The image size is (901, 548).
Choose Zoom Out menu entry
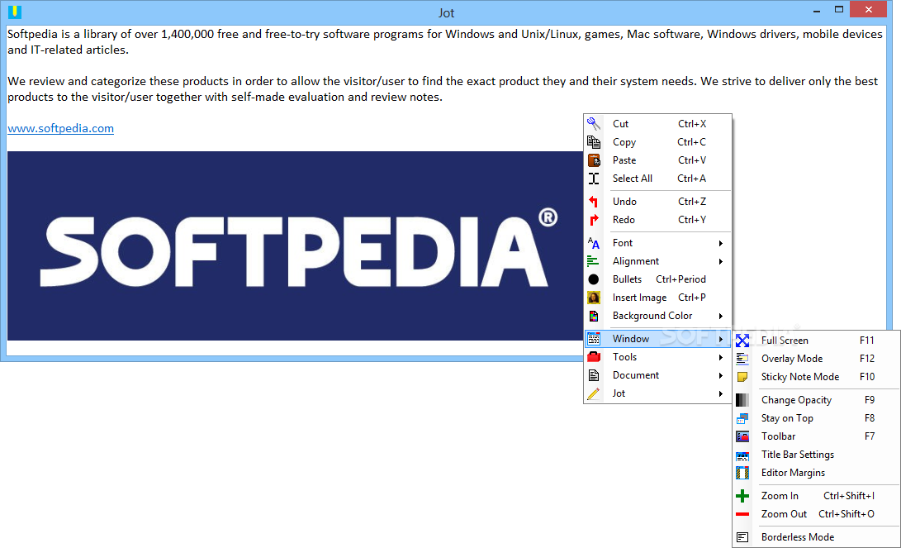point(816,514)
